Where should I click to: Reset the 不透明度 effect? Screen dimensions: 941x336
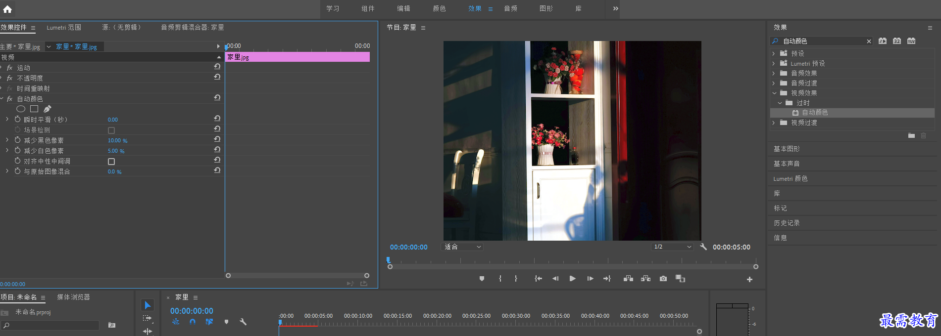pyautogui.click(x=217, y=77)
